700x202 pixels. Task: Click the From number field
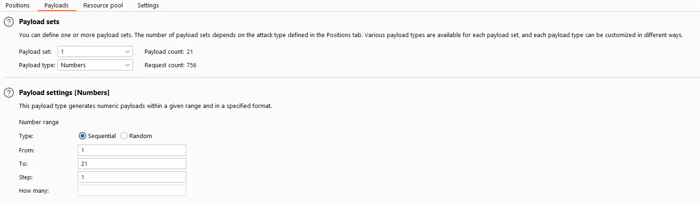pos(132,150)
